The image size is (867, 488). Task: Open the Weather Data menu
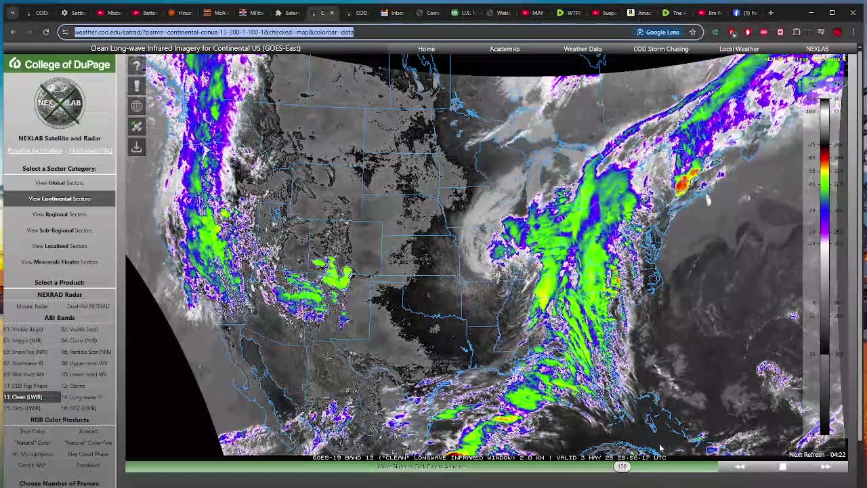(583, 49)
